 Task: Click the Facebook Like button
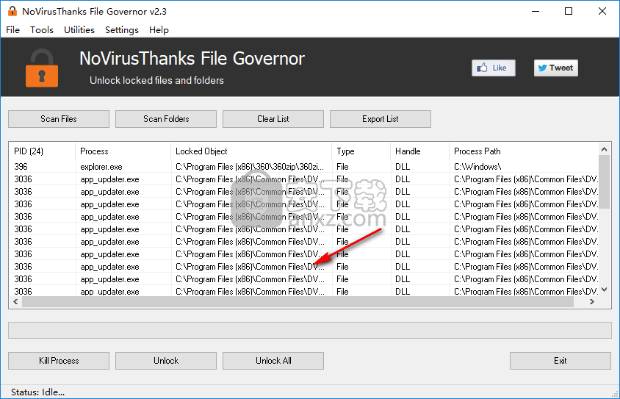(x=494, y=68)
